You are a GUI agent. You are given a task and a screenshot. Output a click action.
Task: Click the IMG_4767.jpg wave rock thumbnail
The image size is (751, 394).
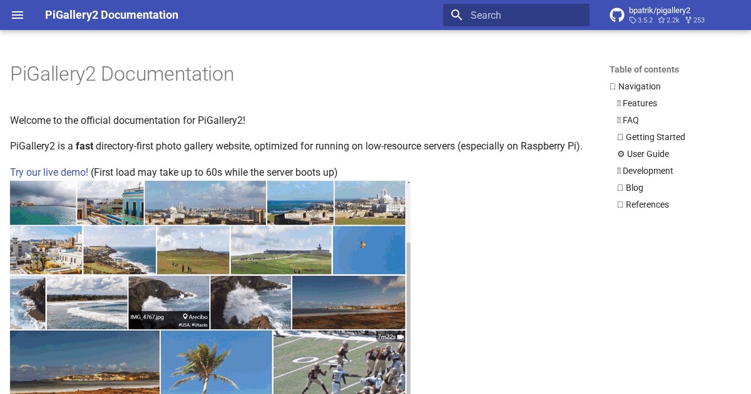point(169,303)
